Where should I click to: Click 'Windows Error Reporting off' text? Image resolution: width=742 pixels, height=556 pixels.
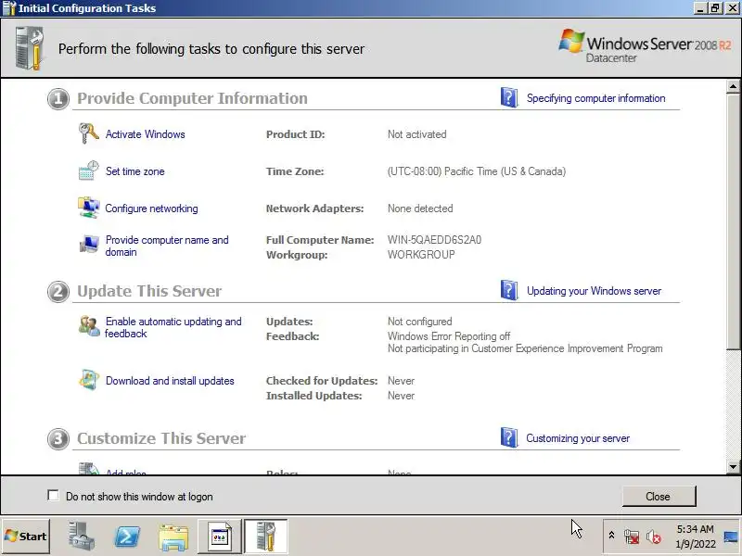448,336
